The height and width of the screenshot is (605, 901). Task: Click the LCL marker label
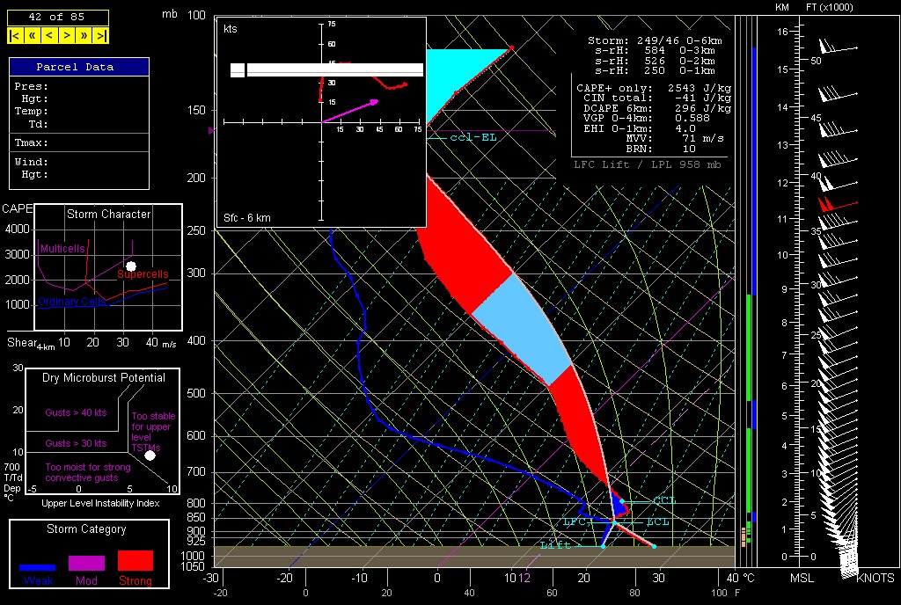(657, 522)
